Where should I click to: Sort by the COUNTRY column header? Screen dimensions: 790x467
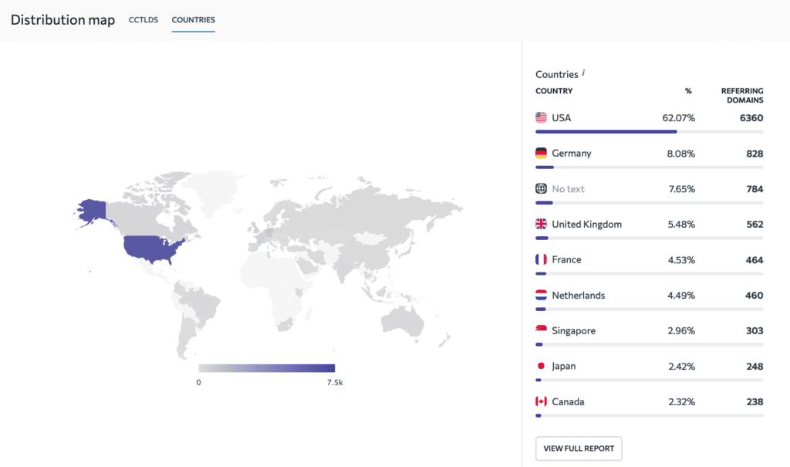click(552, 90)
